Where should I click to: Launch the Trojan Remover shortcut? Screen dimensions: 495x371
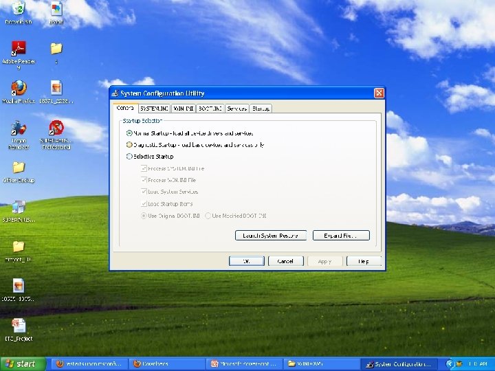19,135
